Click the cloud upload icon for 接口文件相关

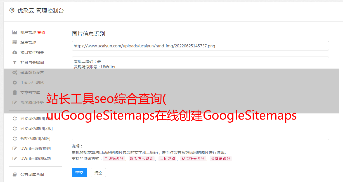click(x=15, y=52)
